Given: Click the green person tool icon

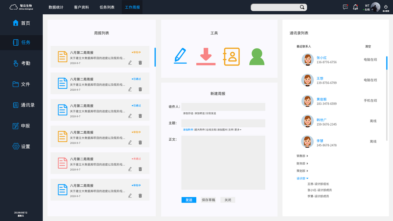Looking at the screenshot, I should [x=257, y=57].
